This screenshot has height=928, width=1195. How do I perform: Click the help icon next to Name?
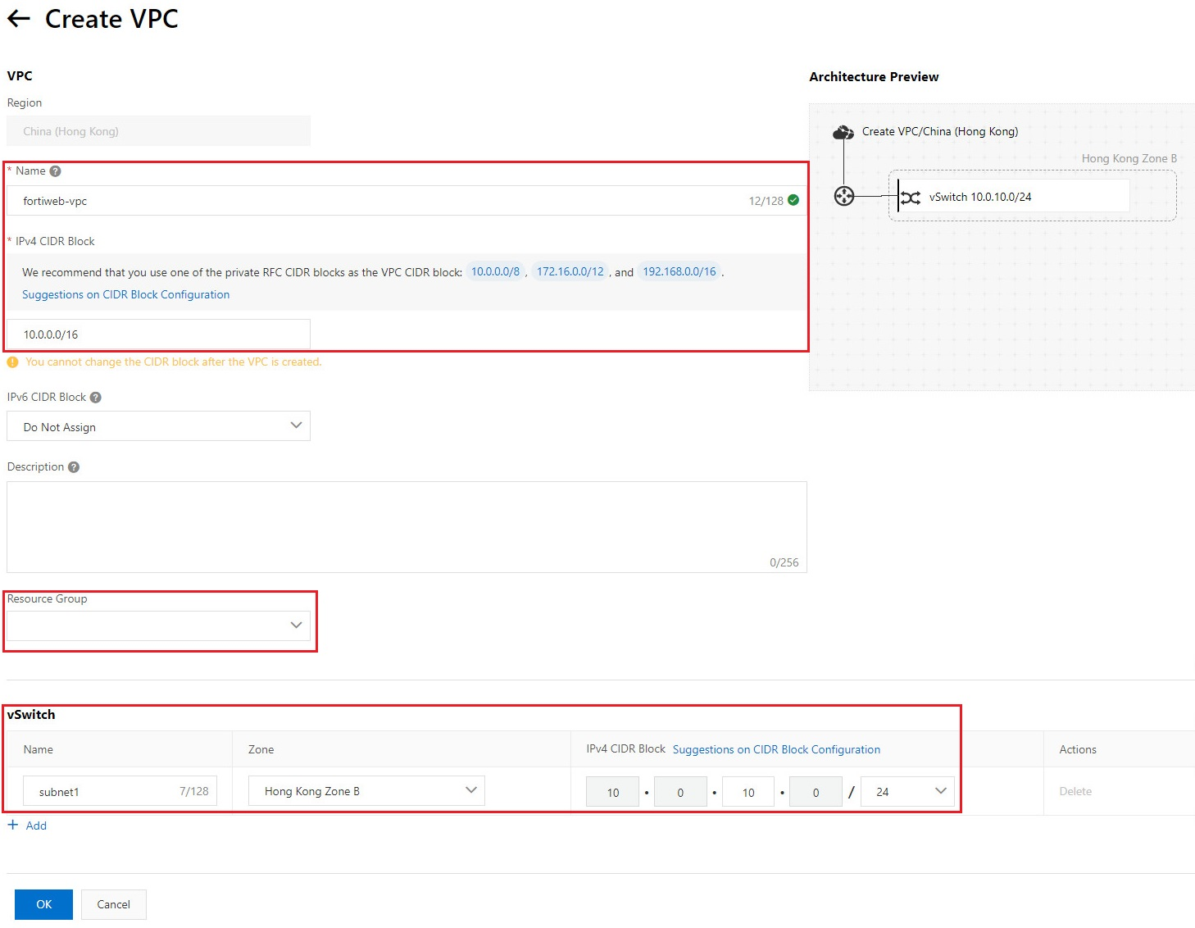click(55, 171)
